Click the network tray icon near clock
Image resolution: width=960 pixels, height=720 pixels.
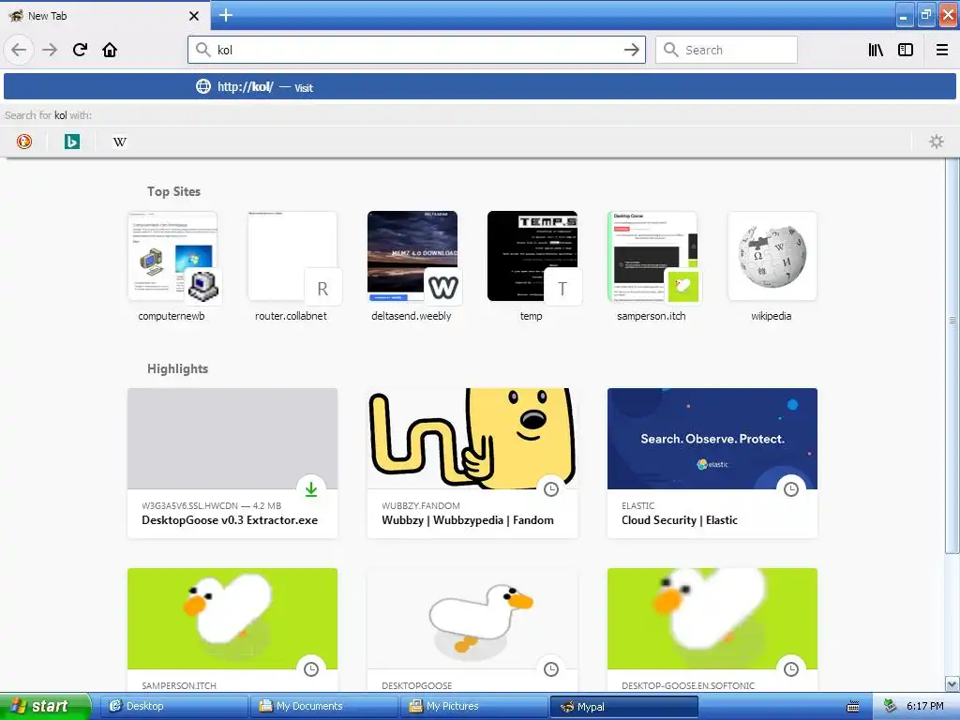pyautogui.click(x=891, y=706)
